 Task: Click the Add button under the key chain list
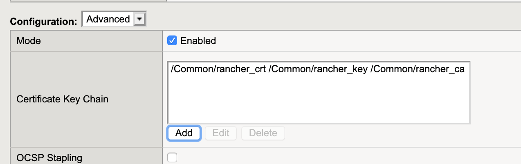(x=184, y=133)
